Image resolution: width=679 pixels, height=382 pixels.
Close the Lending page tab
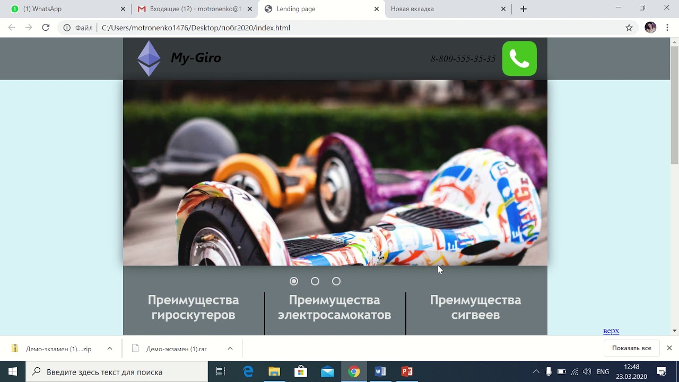tap(377, 9)
